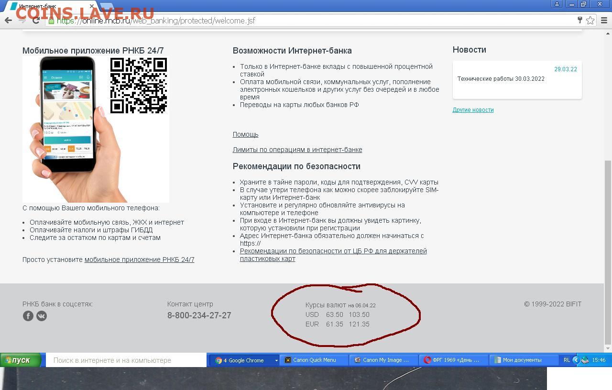Click the news date 29.03.22

point(566,69)
